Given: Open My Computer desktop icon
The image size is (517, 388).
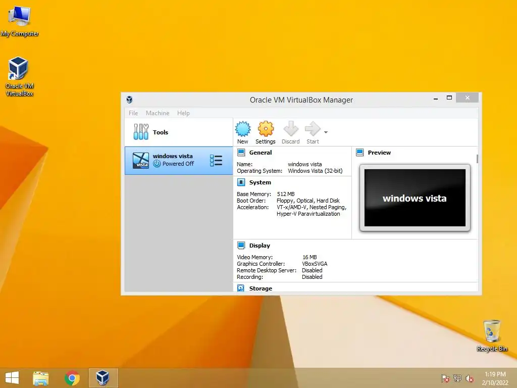Looking at the screenshot, I should (20, 21).
